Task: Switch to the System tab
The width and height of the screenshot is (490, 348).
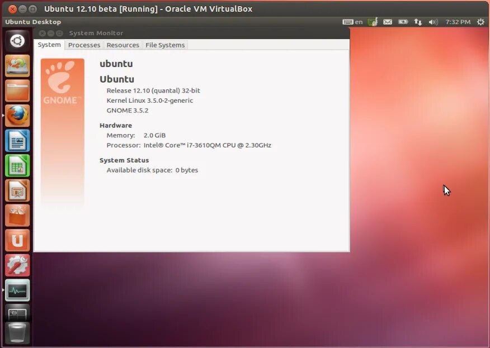Action: coord(49,45)
